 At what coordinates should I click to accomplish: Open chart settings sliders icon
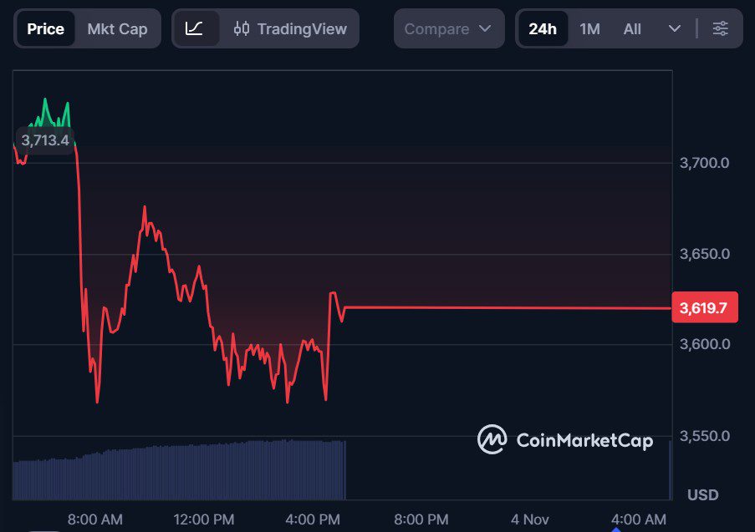tap(720, 28)
